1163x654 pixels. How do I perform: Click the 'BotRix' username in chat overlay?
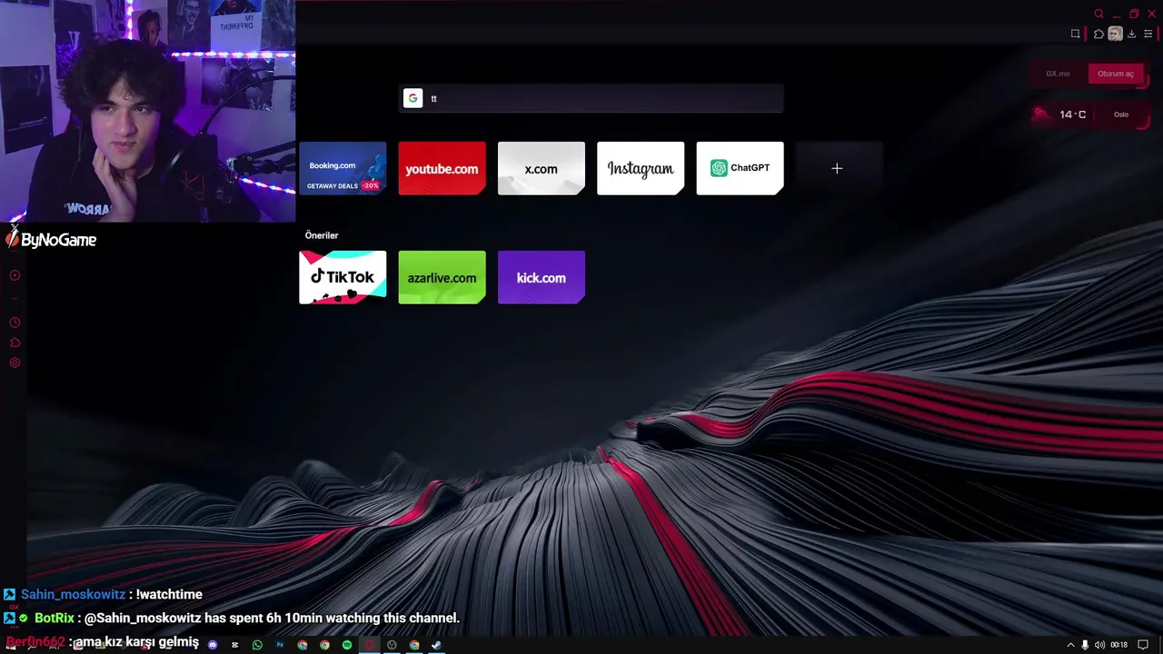coord(55,618)
